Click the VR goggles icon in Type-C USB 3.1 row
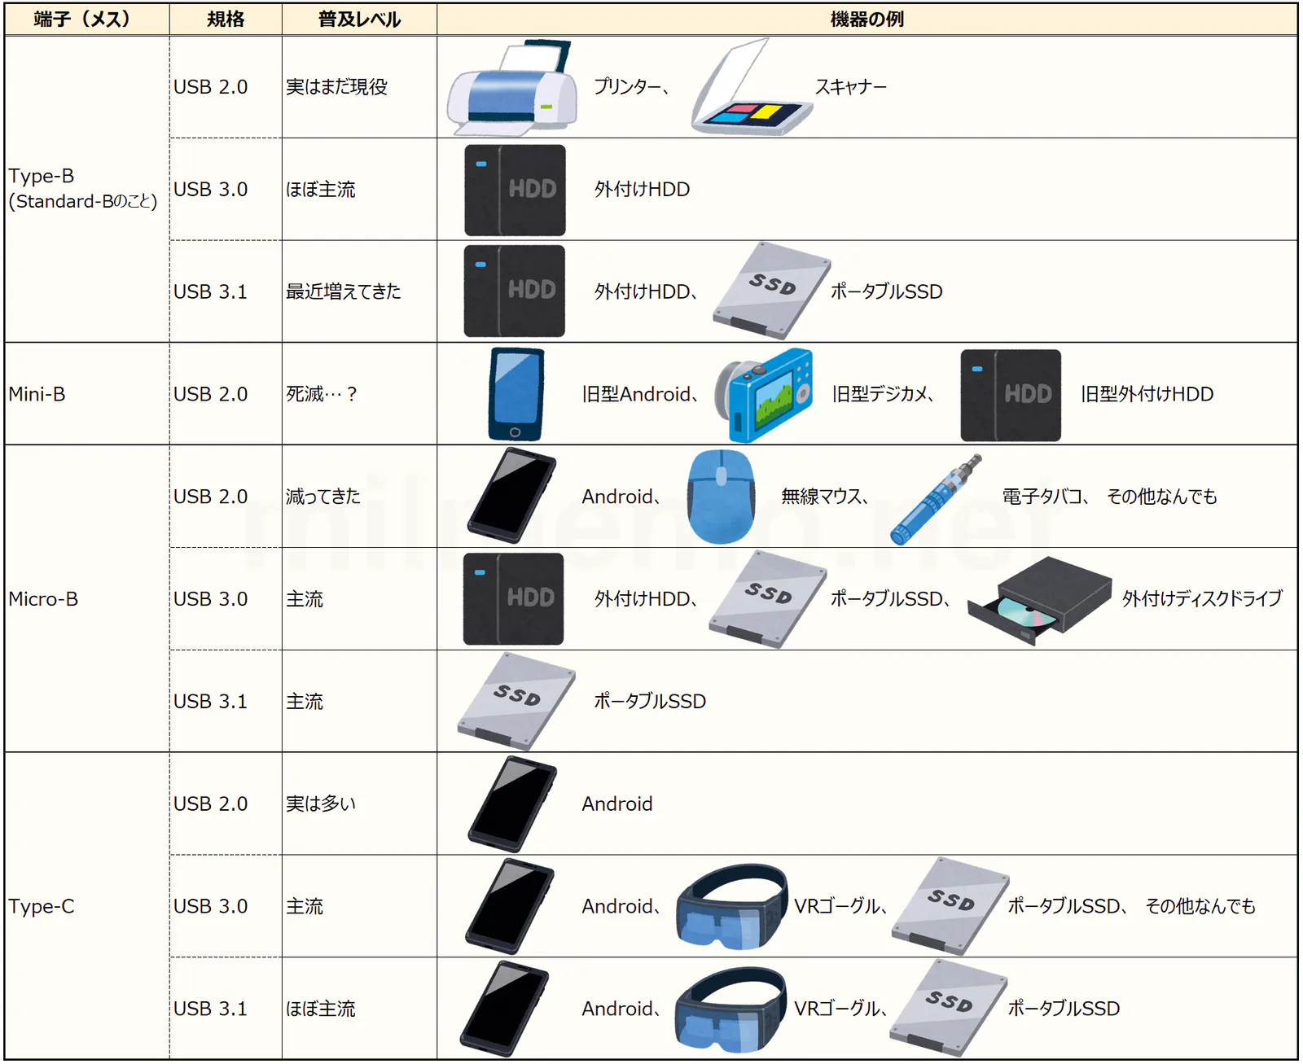Viewport: 1303px width, 1064px height. click(730, 1009)
